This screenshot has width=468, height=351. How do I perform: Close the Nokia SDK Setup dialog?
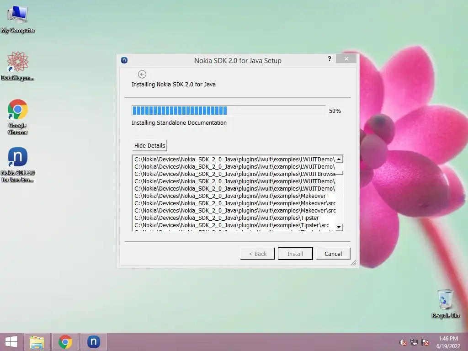click(346, 58)
